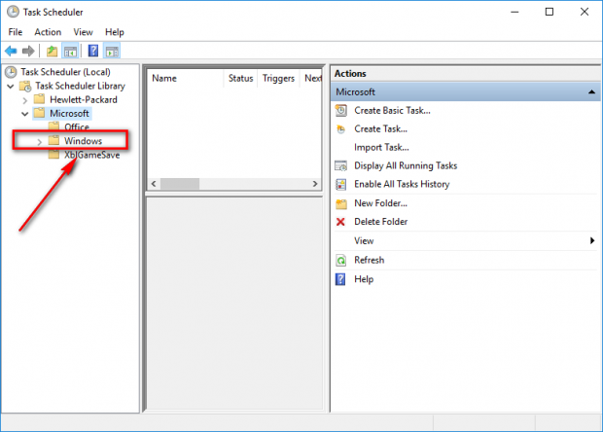Select Microsoft tree item
Viewport: 603px width, 432px height.
[x=69, y=114]
